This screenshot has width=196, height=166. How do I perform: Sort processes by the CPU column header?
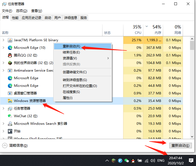[x=133, y=30]
